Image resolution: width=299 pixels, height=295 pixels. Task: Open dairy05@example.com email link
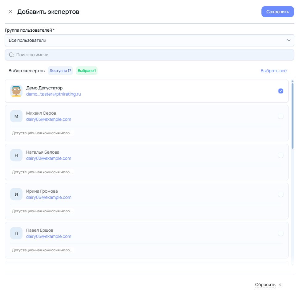[49, 236]
